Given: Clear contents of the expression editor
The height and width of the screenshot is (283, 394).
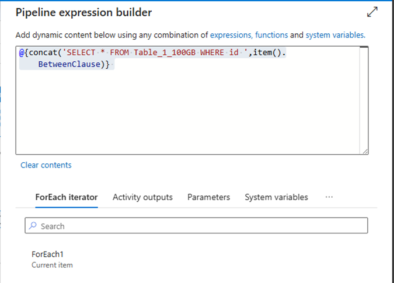Looking at the screenshot, I should [46, 165].
